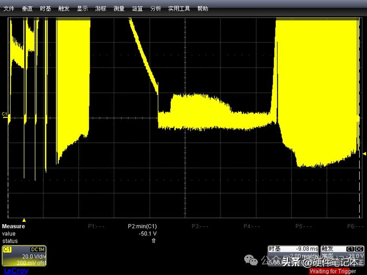Screen dimensions: 367x275
Task: Open the 实用工具 (Utilities) menu
Action: [179, 8]
